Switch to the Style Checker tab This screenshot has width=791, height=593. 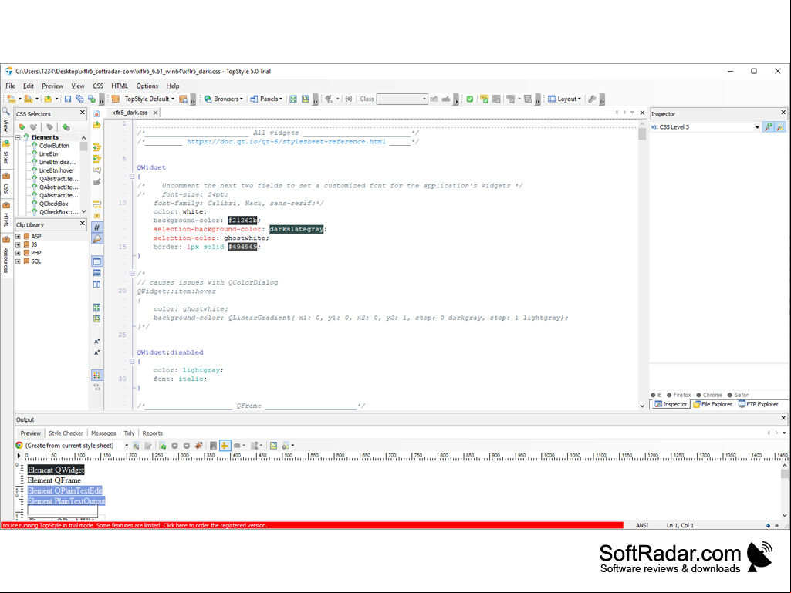66,433
